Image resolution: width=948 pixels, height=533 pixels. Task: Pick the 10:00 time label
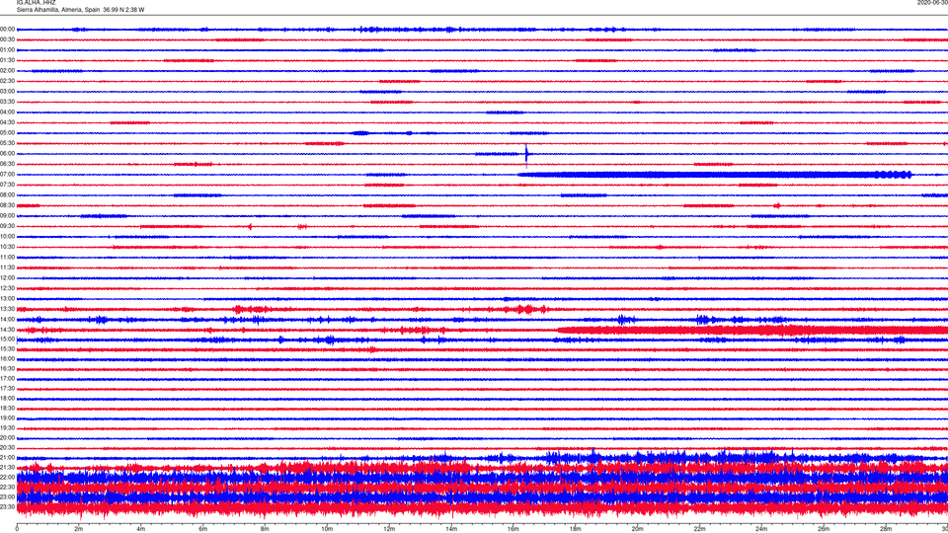click(x=7, y=237)
